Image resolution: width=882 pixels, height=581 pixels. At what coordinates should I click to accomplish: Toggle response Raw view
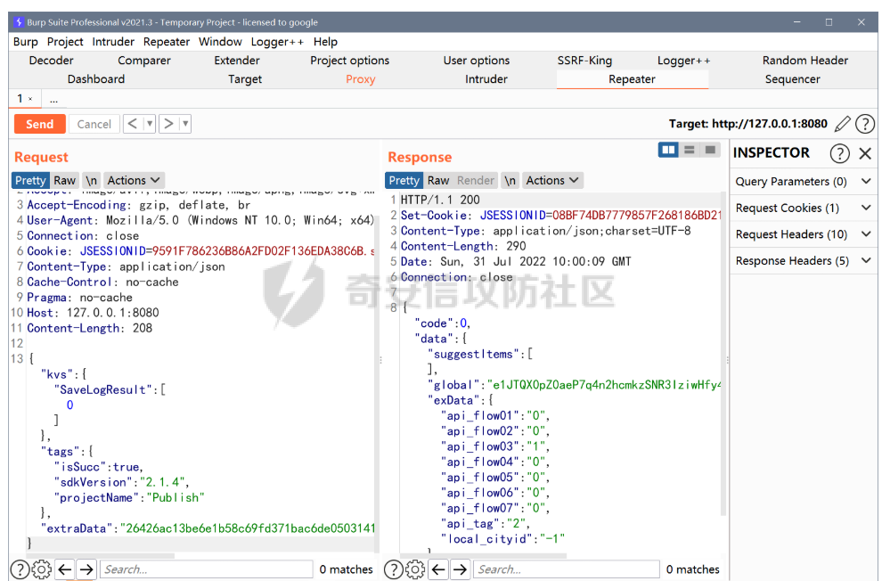pos(438,181)
